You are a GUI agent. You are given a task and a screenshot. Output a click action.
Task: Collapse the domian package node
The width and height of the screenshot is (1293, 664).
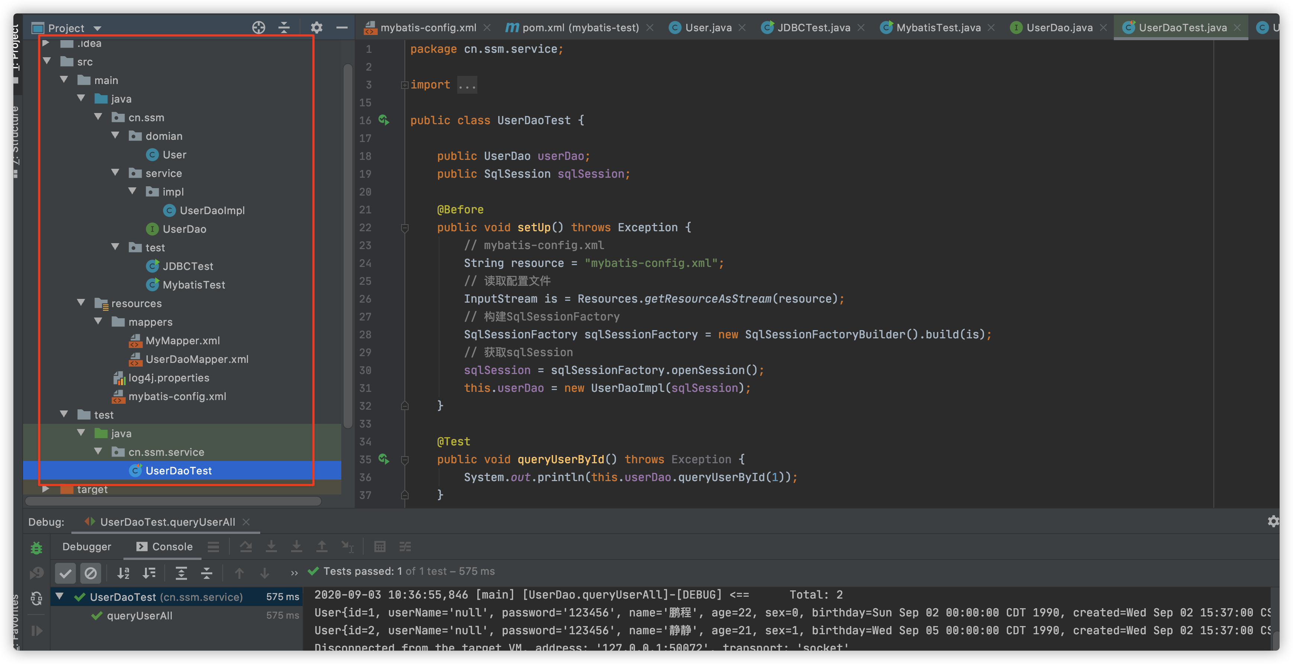point(116,135)
